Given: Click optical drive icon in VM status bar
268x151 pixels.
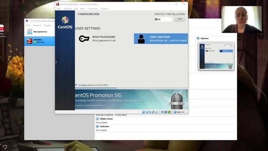Looking at the screenshot, I should pyautogui.click(x=147, y=112).
